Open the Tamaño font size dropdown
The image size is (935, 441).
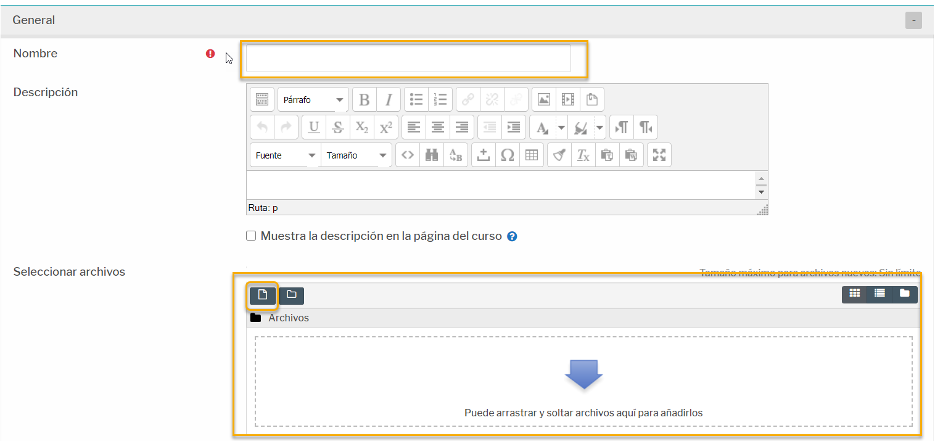pos(356,155)
